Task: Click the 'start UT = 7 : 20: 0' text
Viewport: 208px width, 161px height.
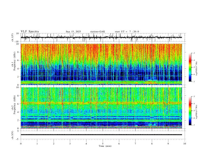Action: pos(127,32)
